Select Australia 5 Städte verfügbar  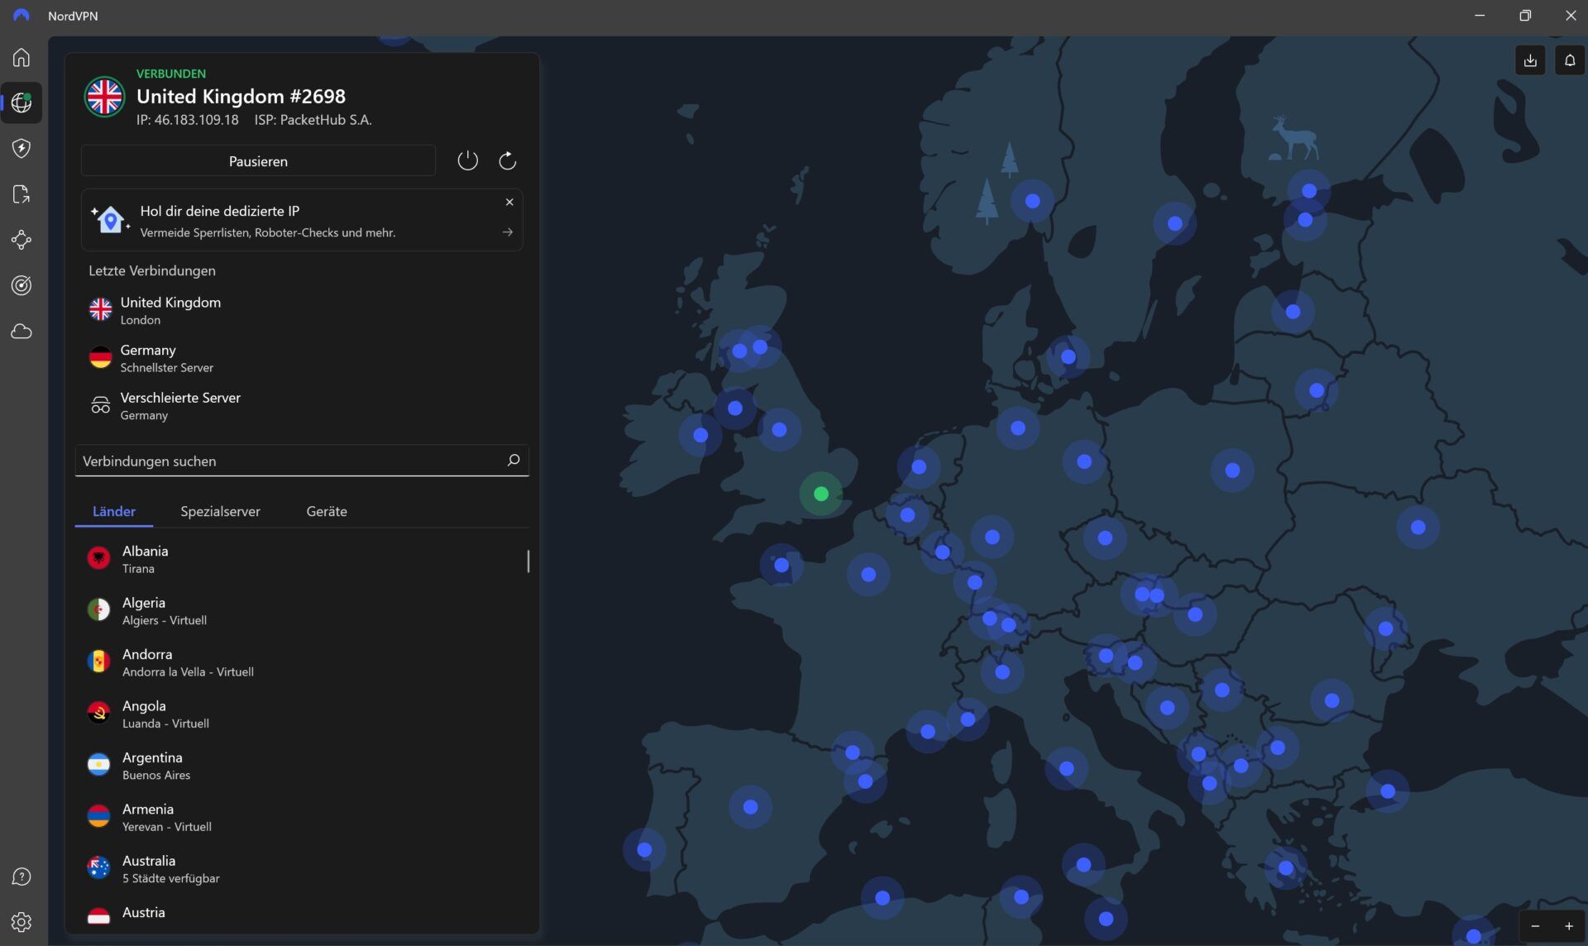coord(302,869)
